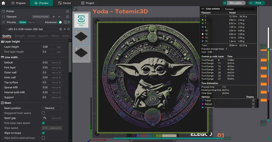
Task: Click the Print button
Action: coord(259,3)
